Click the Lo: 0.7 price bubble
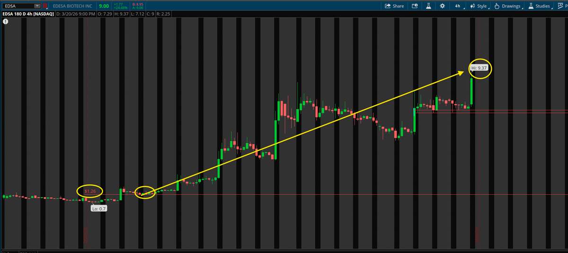 (99, 209)
